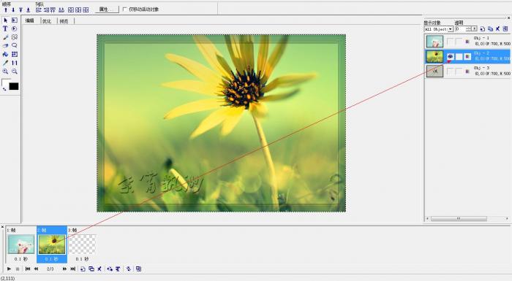This screenshot has width=512, height=281.
Task: Duplicate the current frame in the frame panel
Action: coord(91,269)
